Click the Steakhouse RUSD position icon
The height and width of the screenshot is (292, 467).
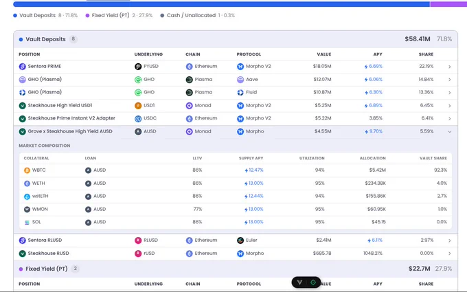click(x=23, y=254)
